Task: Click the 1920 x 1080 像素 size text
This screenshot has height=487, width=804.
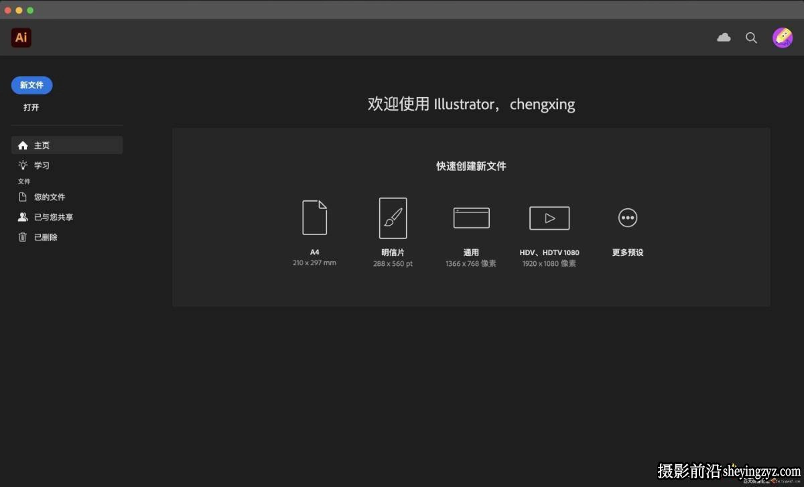Action: [x=549, y=264]
